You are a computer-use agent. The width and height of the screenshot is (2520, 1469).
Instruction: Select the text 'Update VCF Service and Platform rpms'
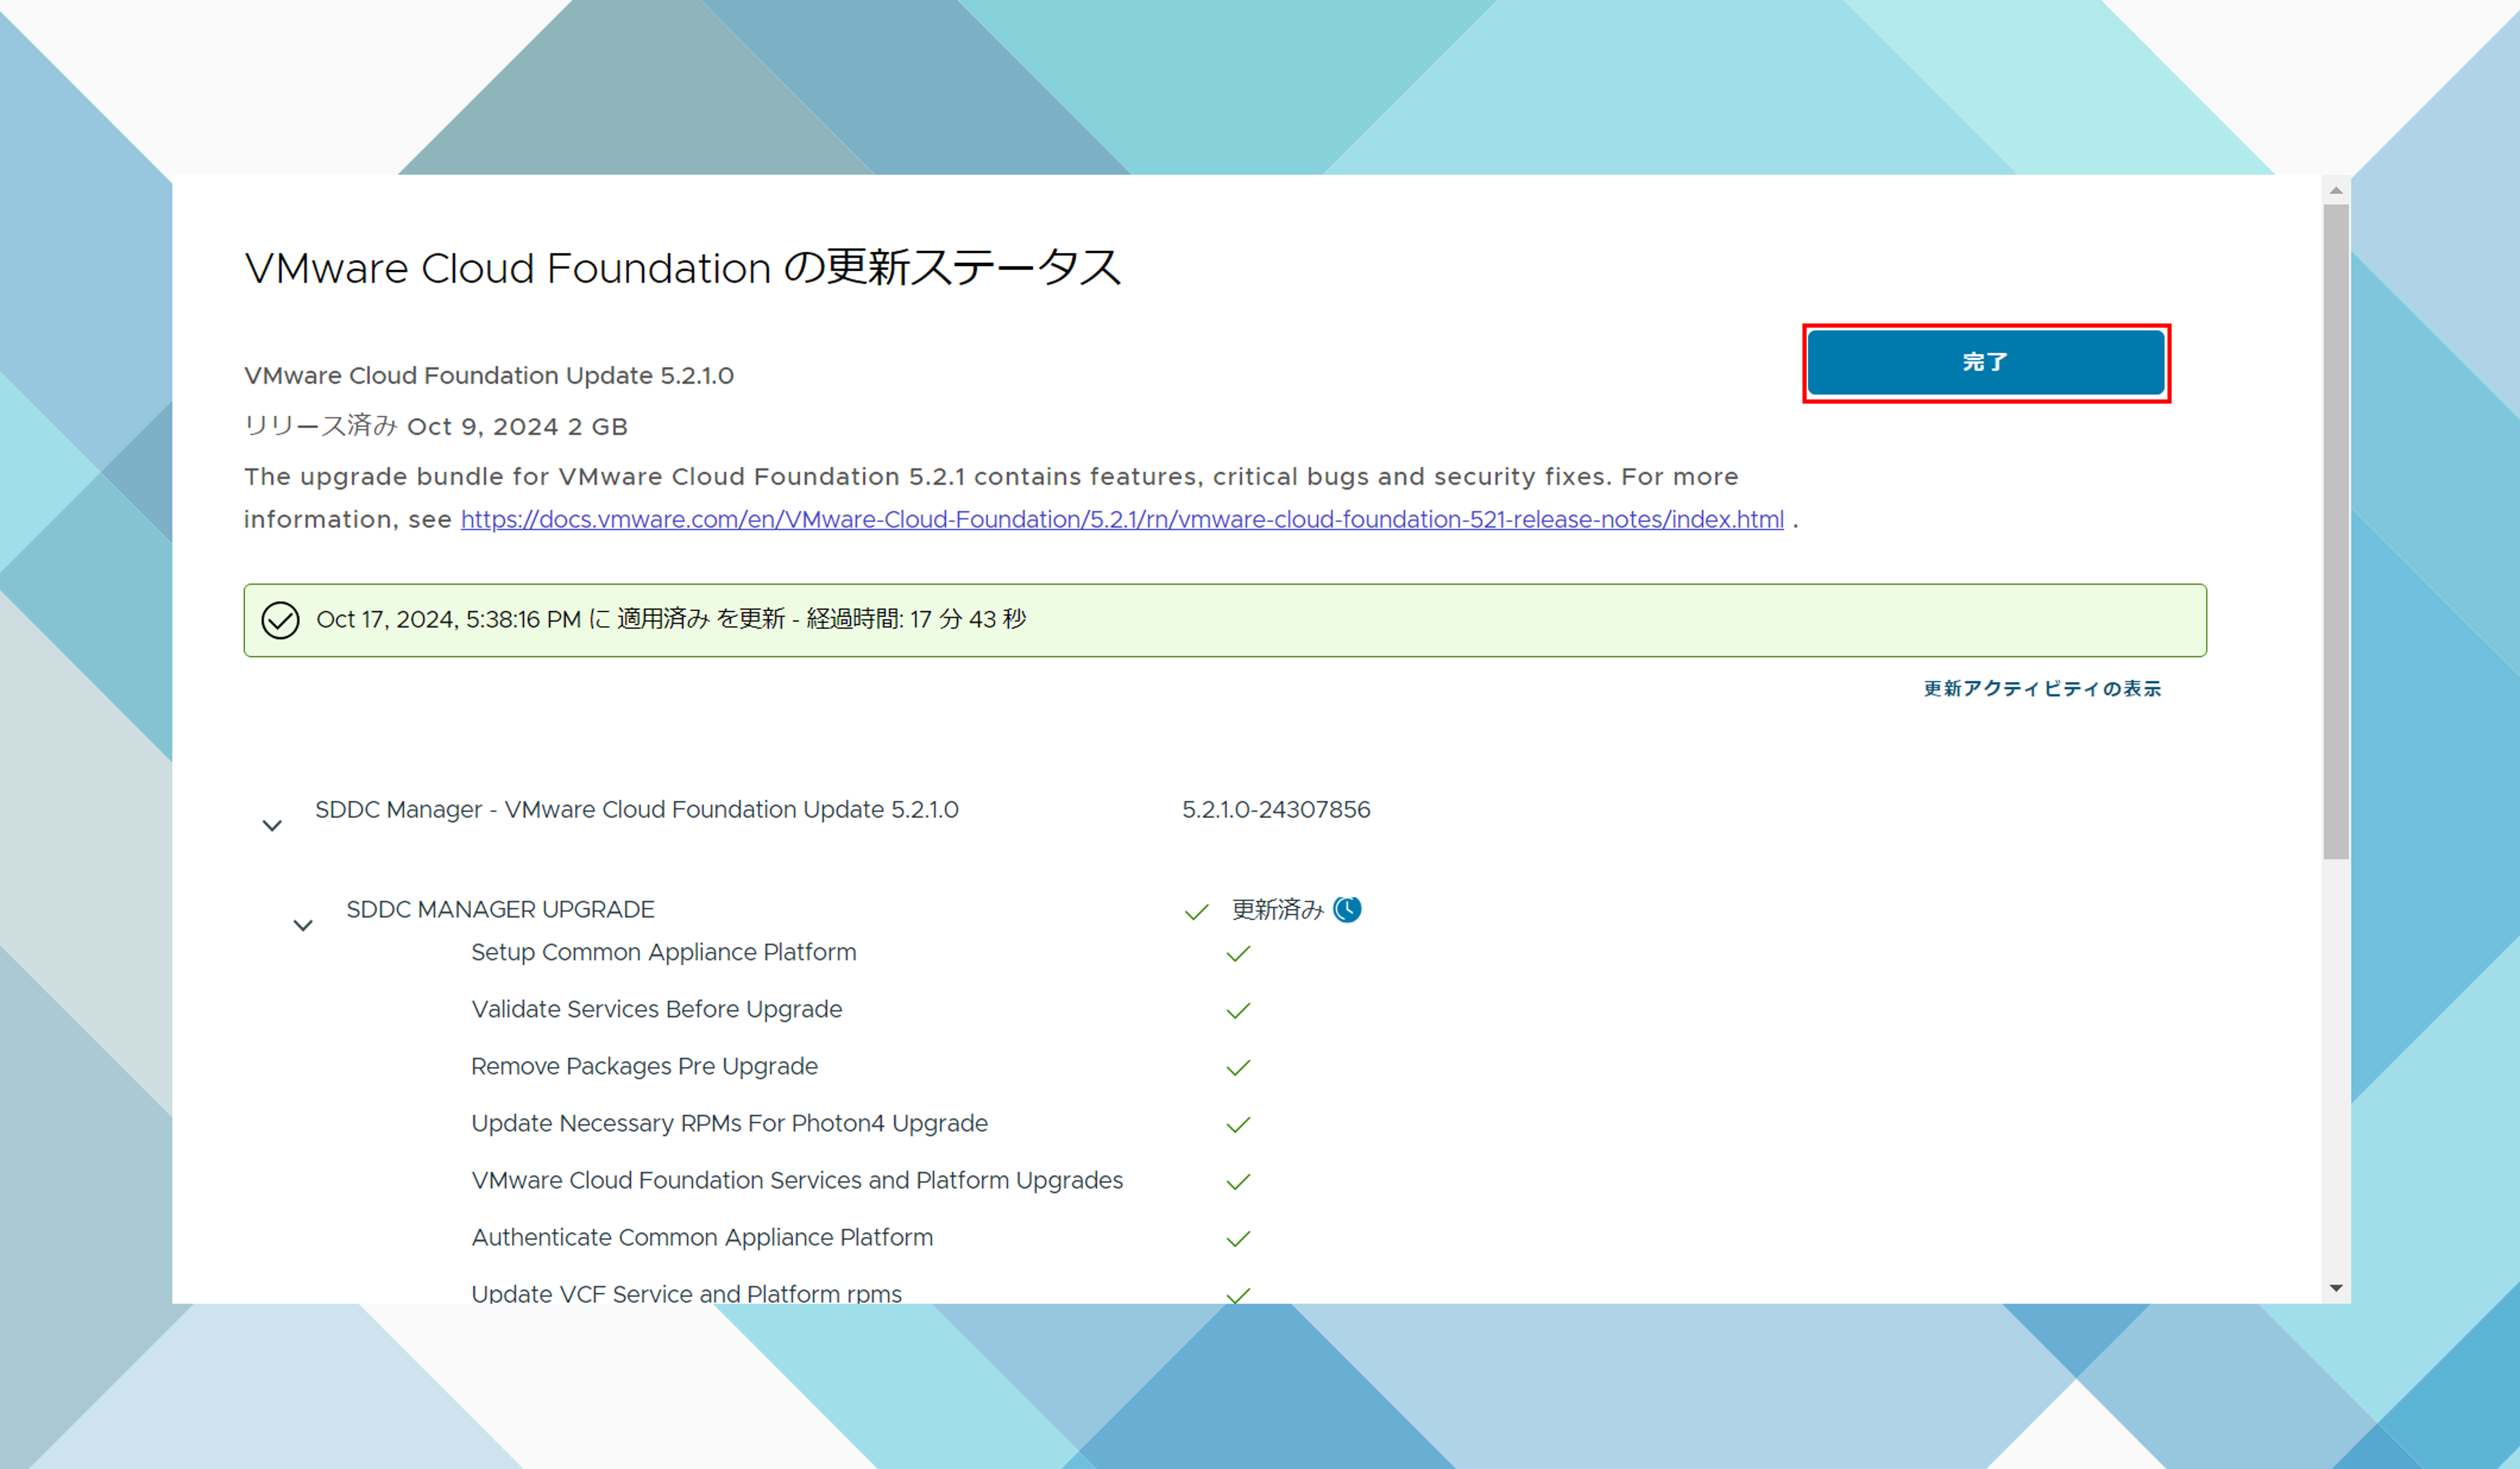[686, 1293]
